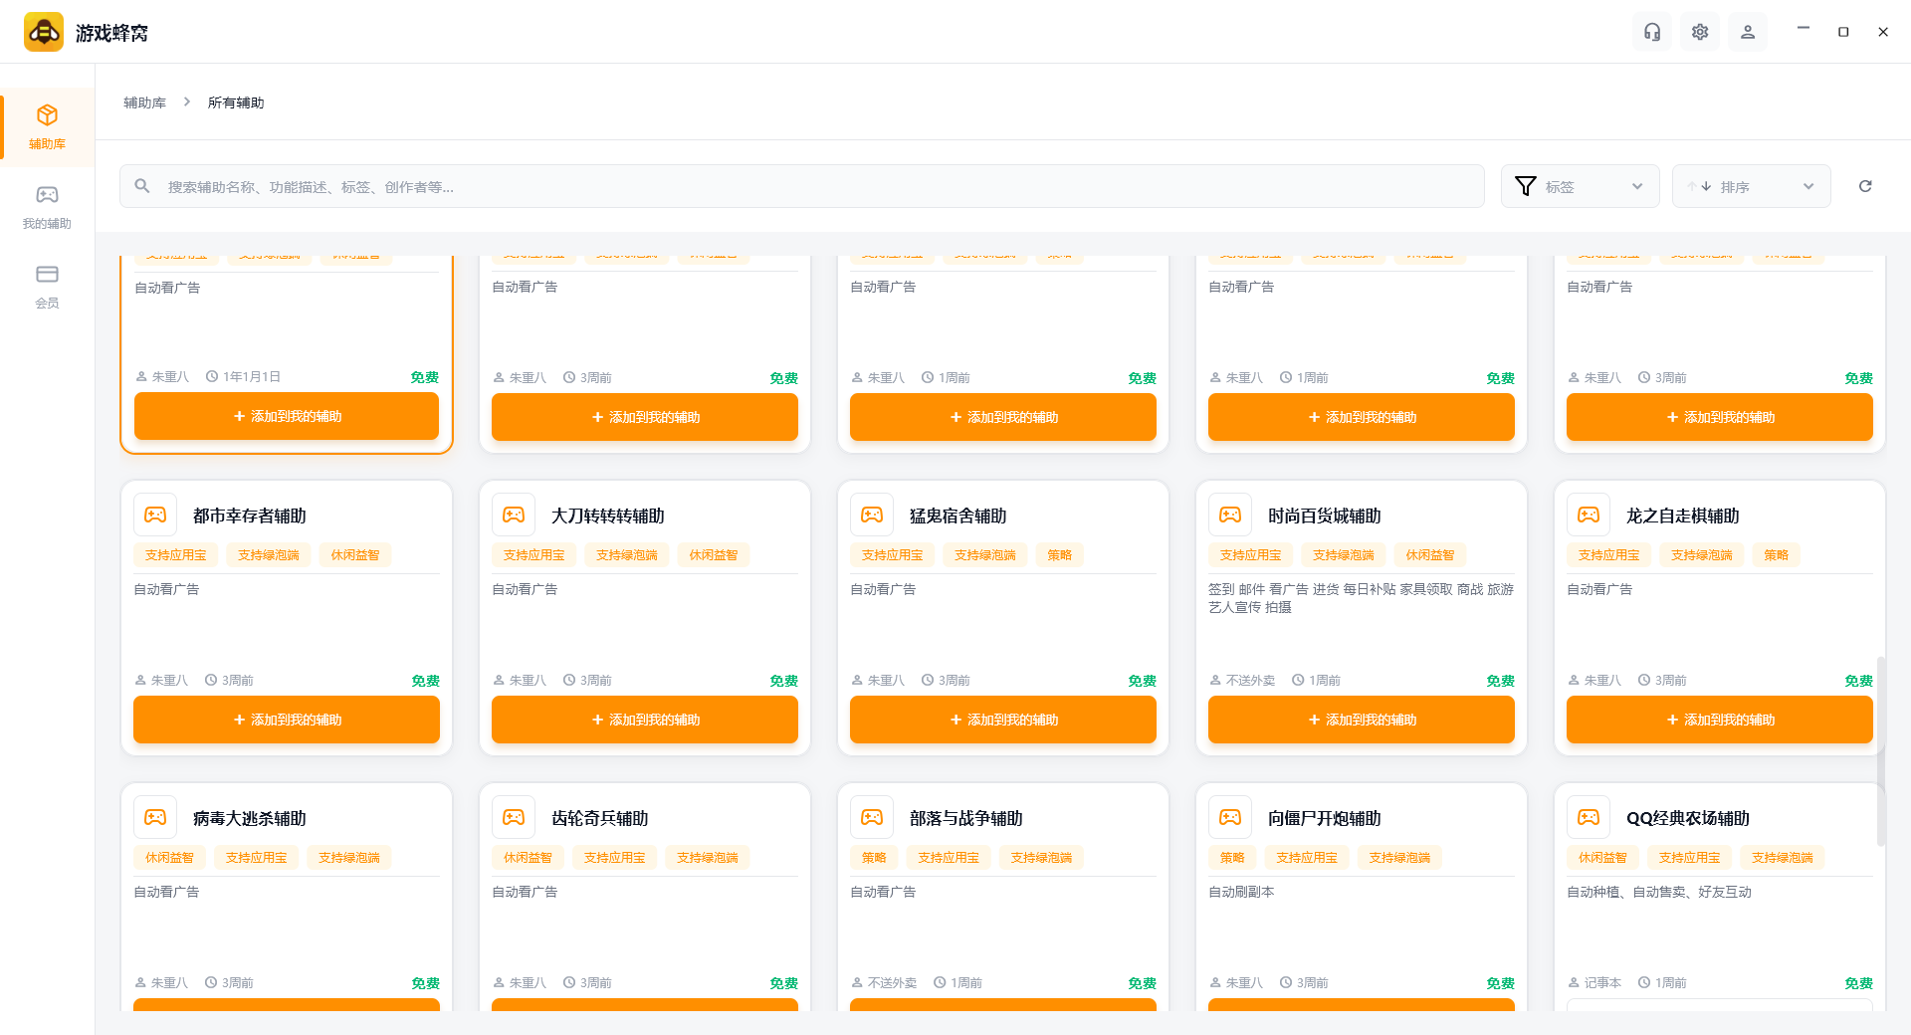
Task: Click gamepad icon of 大刀转转转辅助
Action: [x=514, y=515]
